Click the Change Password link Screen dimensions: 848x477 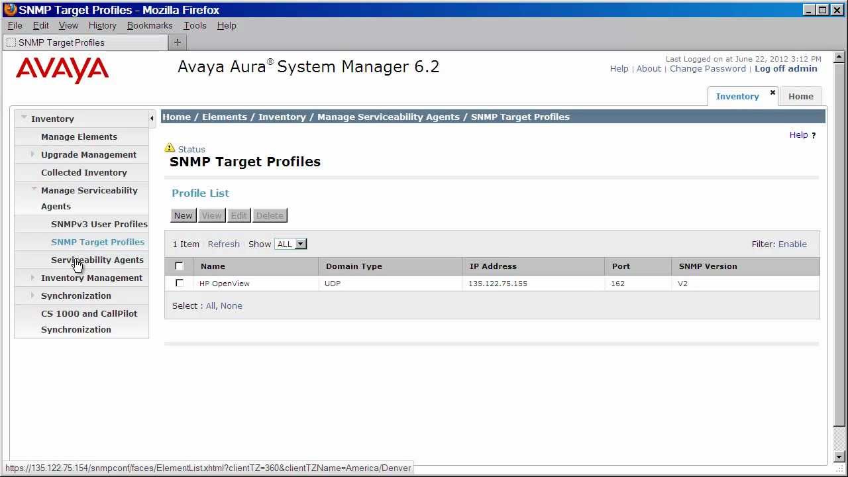click(x=708, y=68)
